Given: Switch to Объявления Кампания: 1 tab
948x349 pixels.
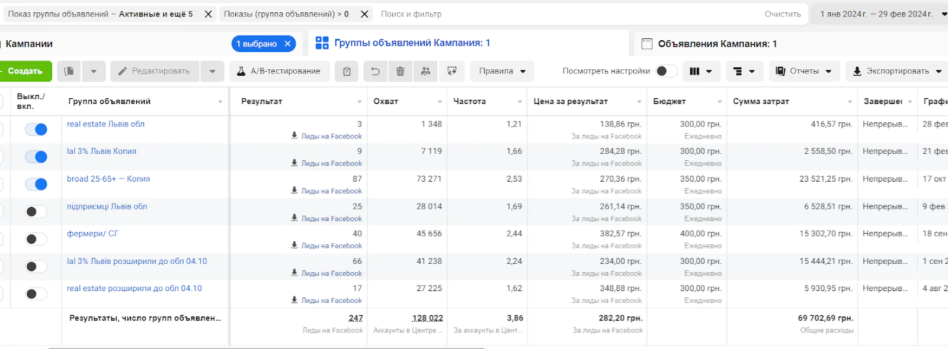Looking at the screenshot, I should [718, 44].
